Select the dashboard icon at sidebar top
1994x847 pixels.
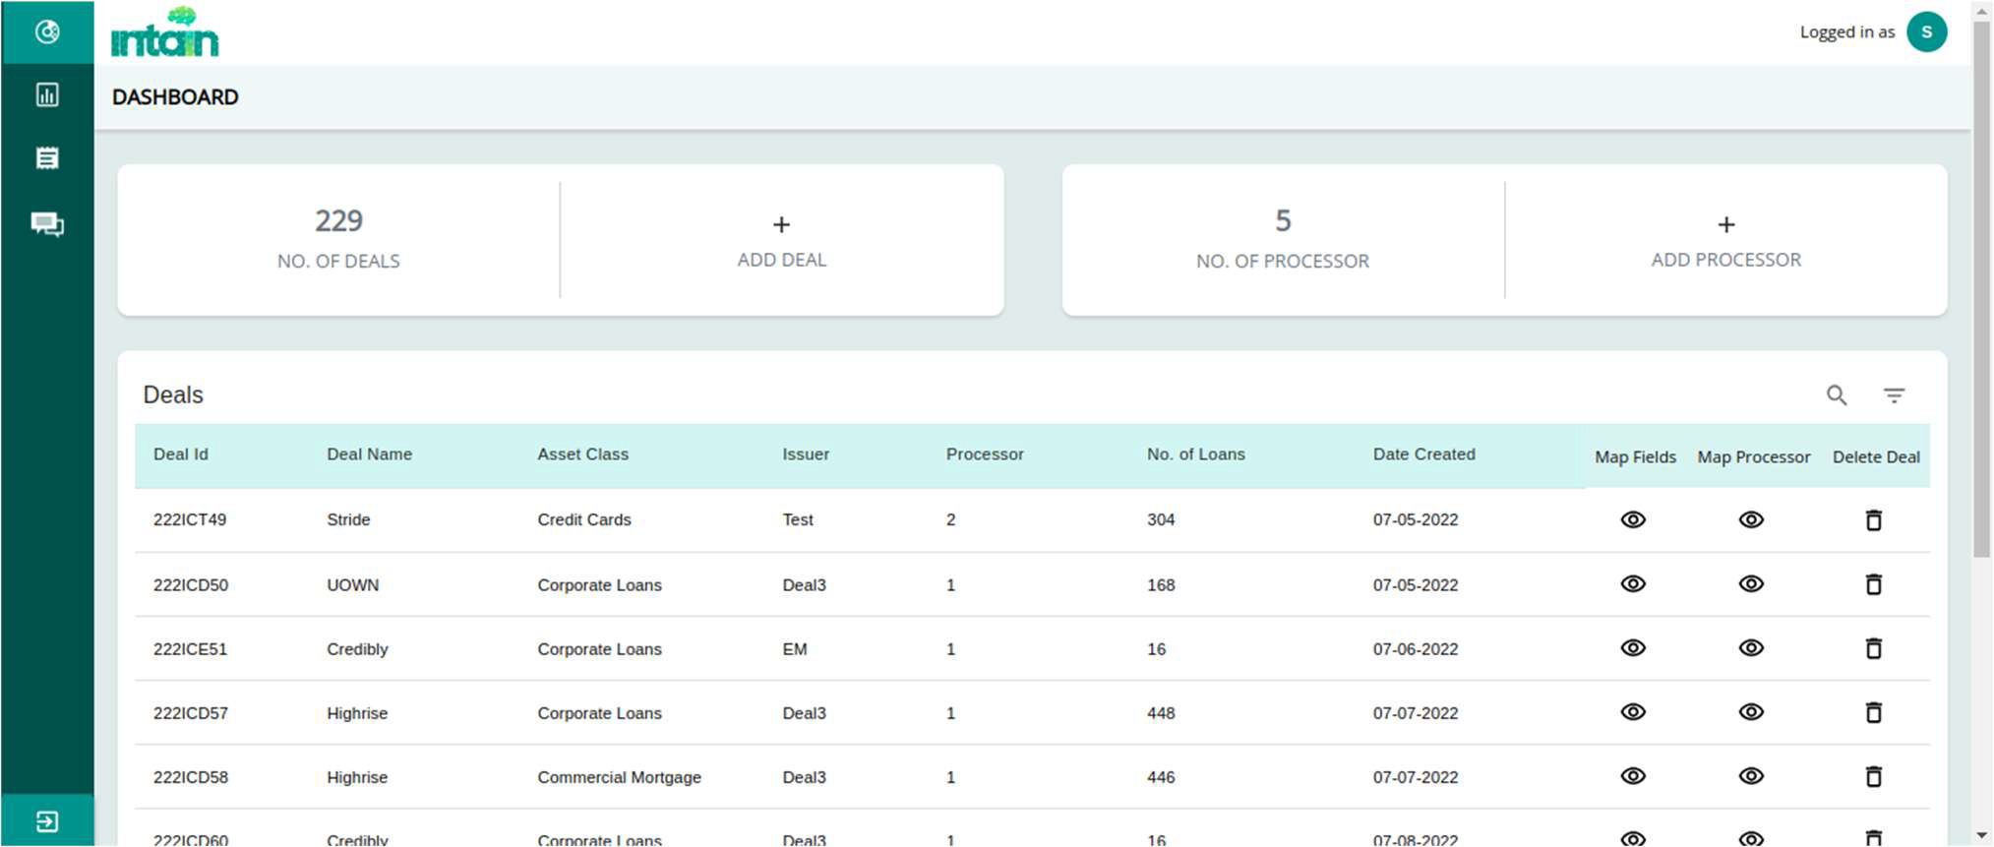coord(47,32)
